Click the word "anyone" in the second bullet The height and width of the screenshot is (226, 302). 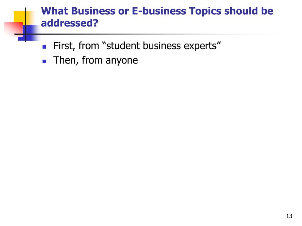pos(122,61)
